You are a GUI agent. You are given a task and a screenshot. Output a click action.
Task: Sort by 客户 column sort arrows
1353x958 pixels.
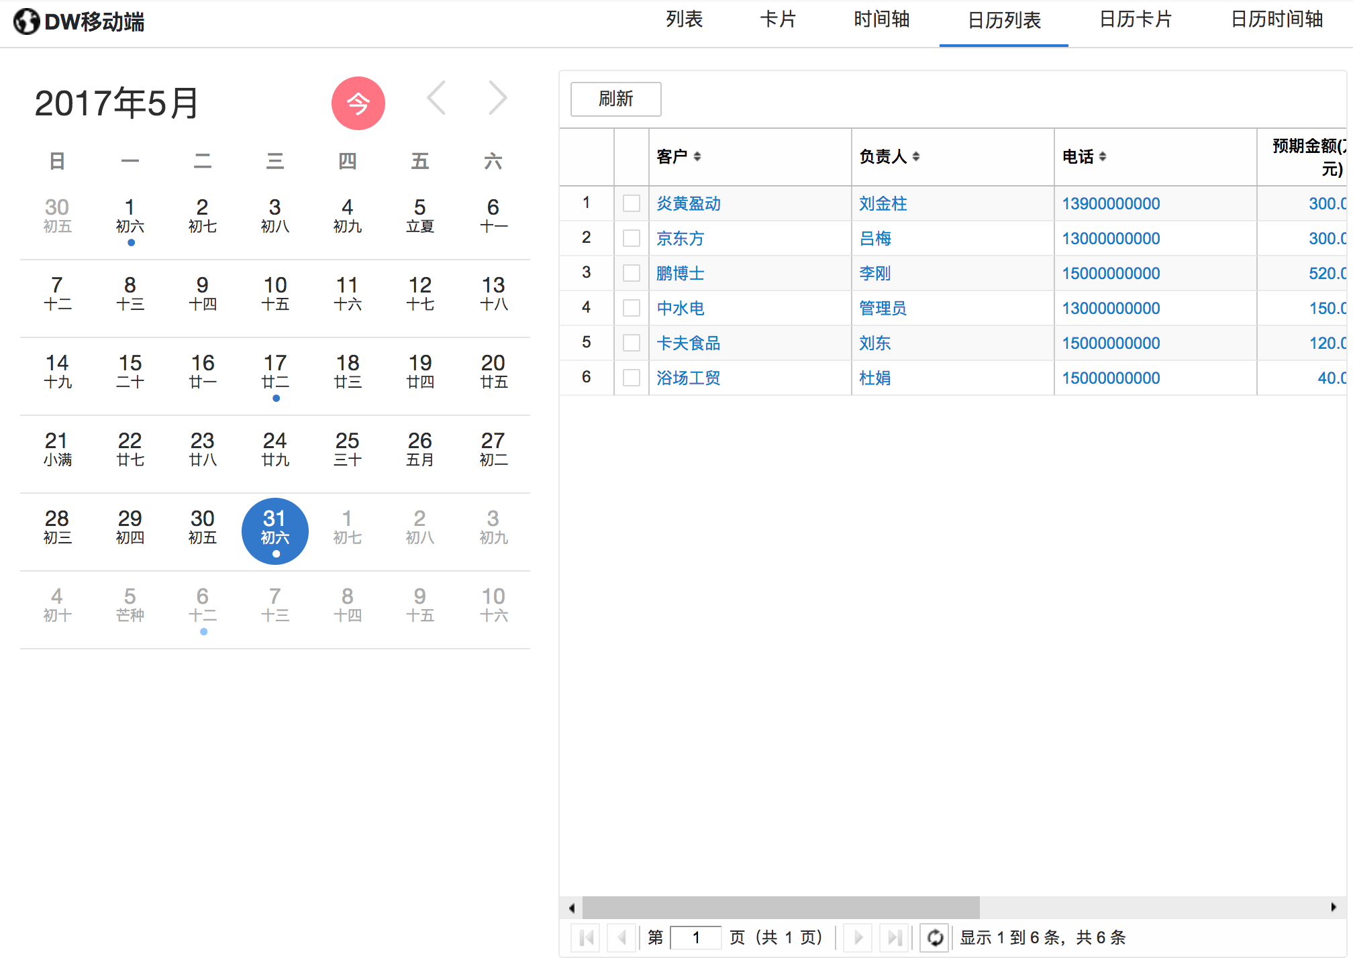[697, 156]
